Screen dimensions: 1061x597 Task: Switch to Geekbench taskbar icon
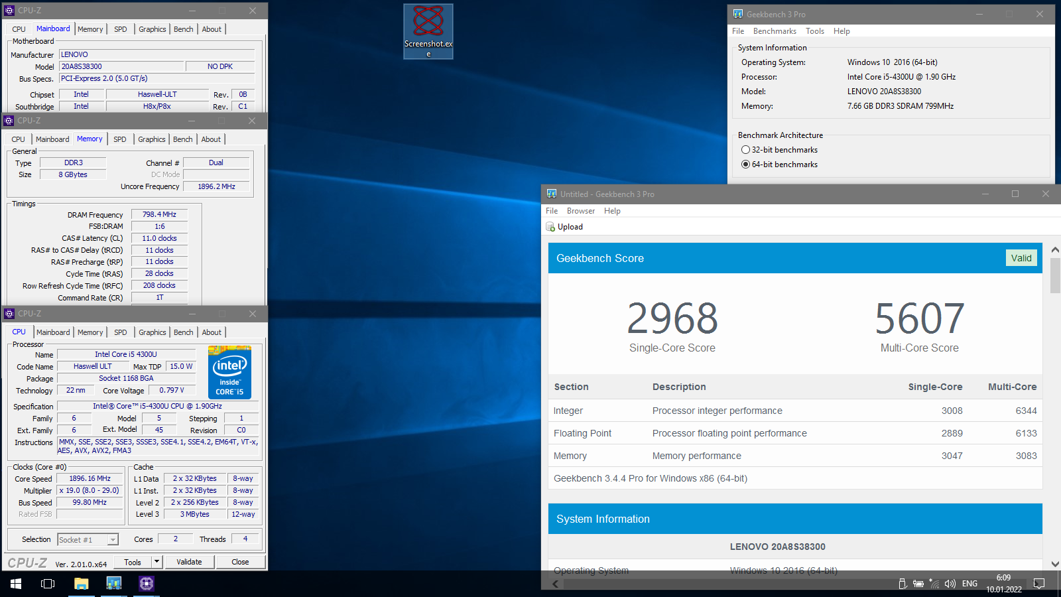click(x=114, y=584)
